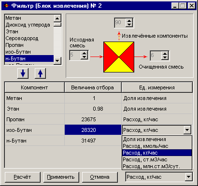Increase the extracted components stream number 90

[x=129, y=20]
